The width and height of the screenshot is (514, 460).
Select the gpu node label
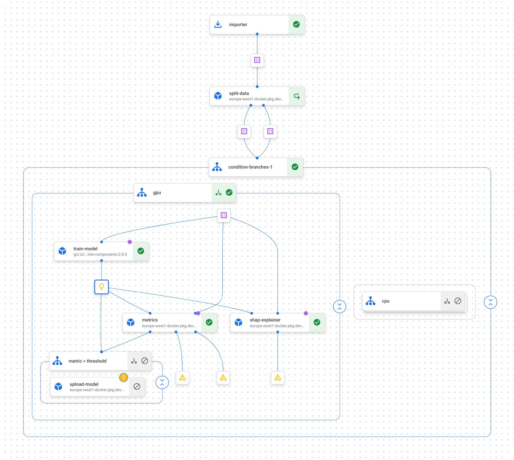(157, 193)
